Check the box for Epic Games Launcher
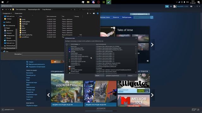 click(67, 70)
